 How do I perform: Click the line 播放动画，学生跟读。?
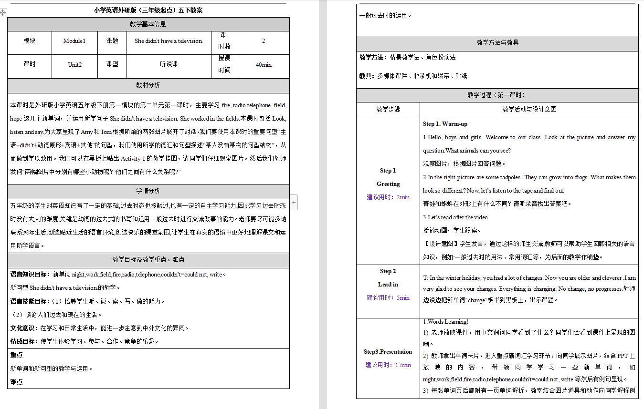click(452, 230)
